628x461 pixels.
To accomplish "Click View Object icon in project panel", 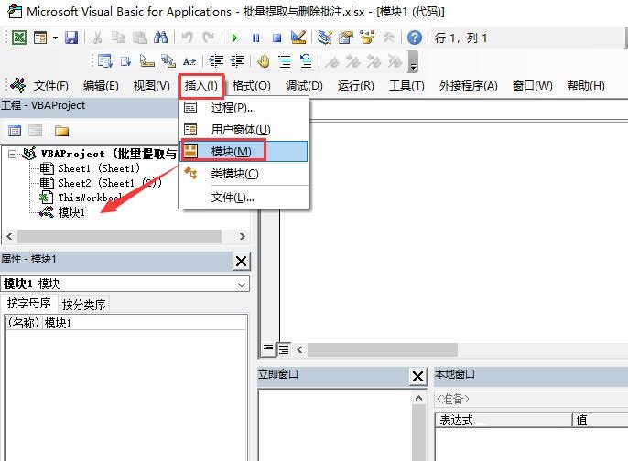I will click(35, 131).
